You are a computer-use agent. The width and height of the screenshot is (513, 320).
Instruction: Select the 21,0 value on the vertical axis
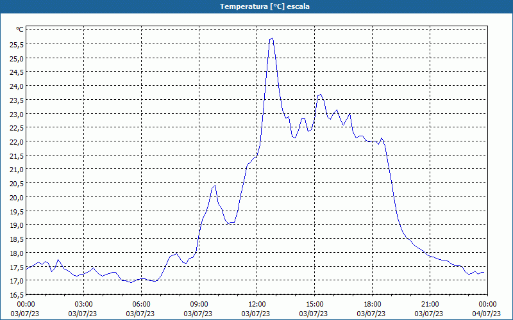tap(17, 170)
